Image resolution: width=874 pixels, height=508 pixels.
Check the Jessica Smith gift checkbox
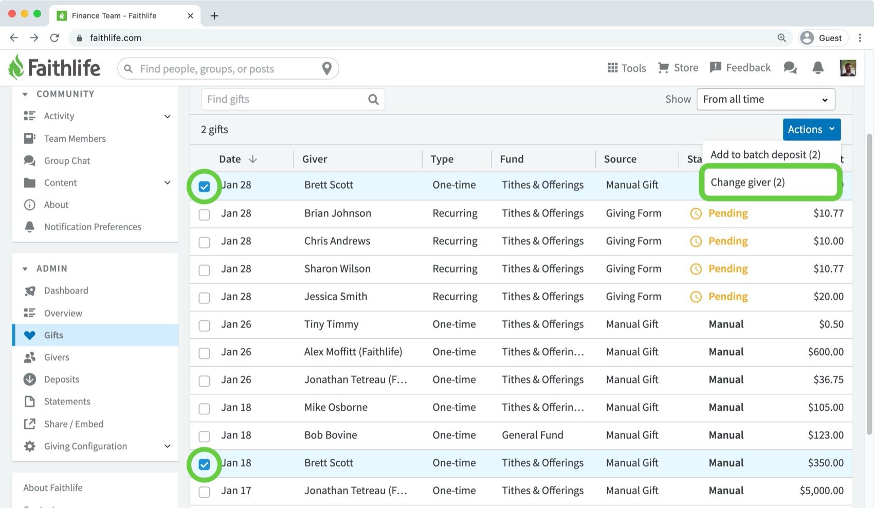point(204,297)
